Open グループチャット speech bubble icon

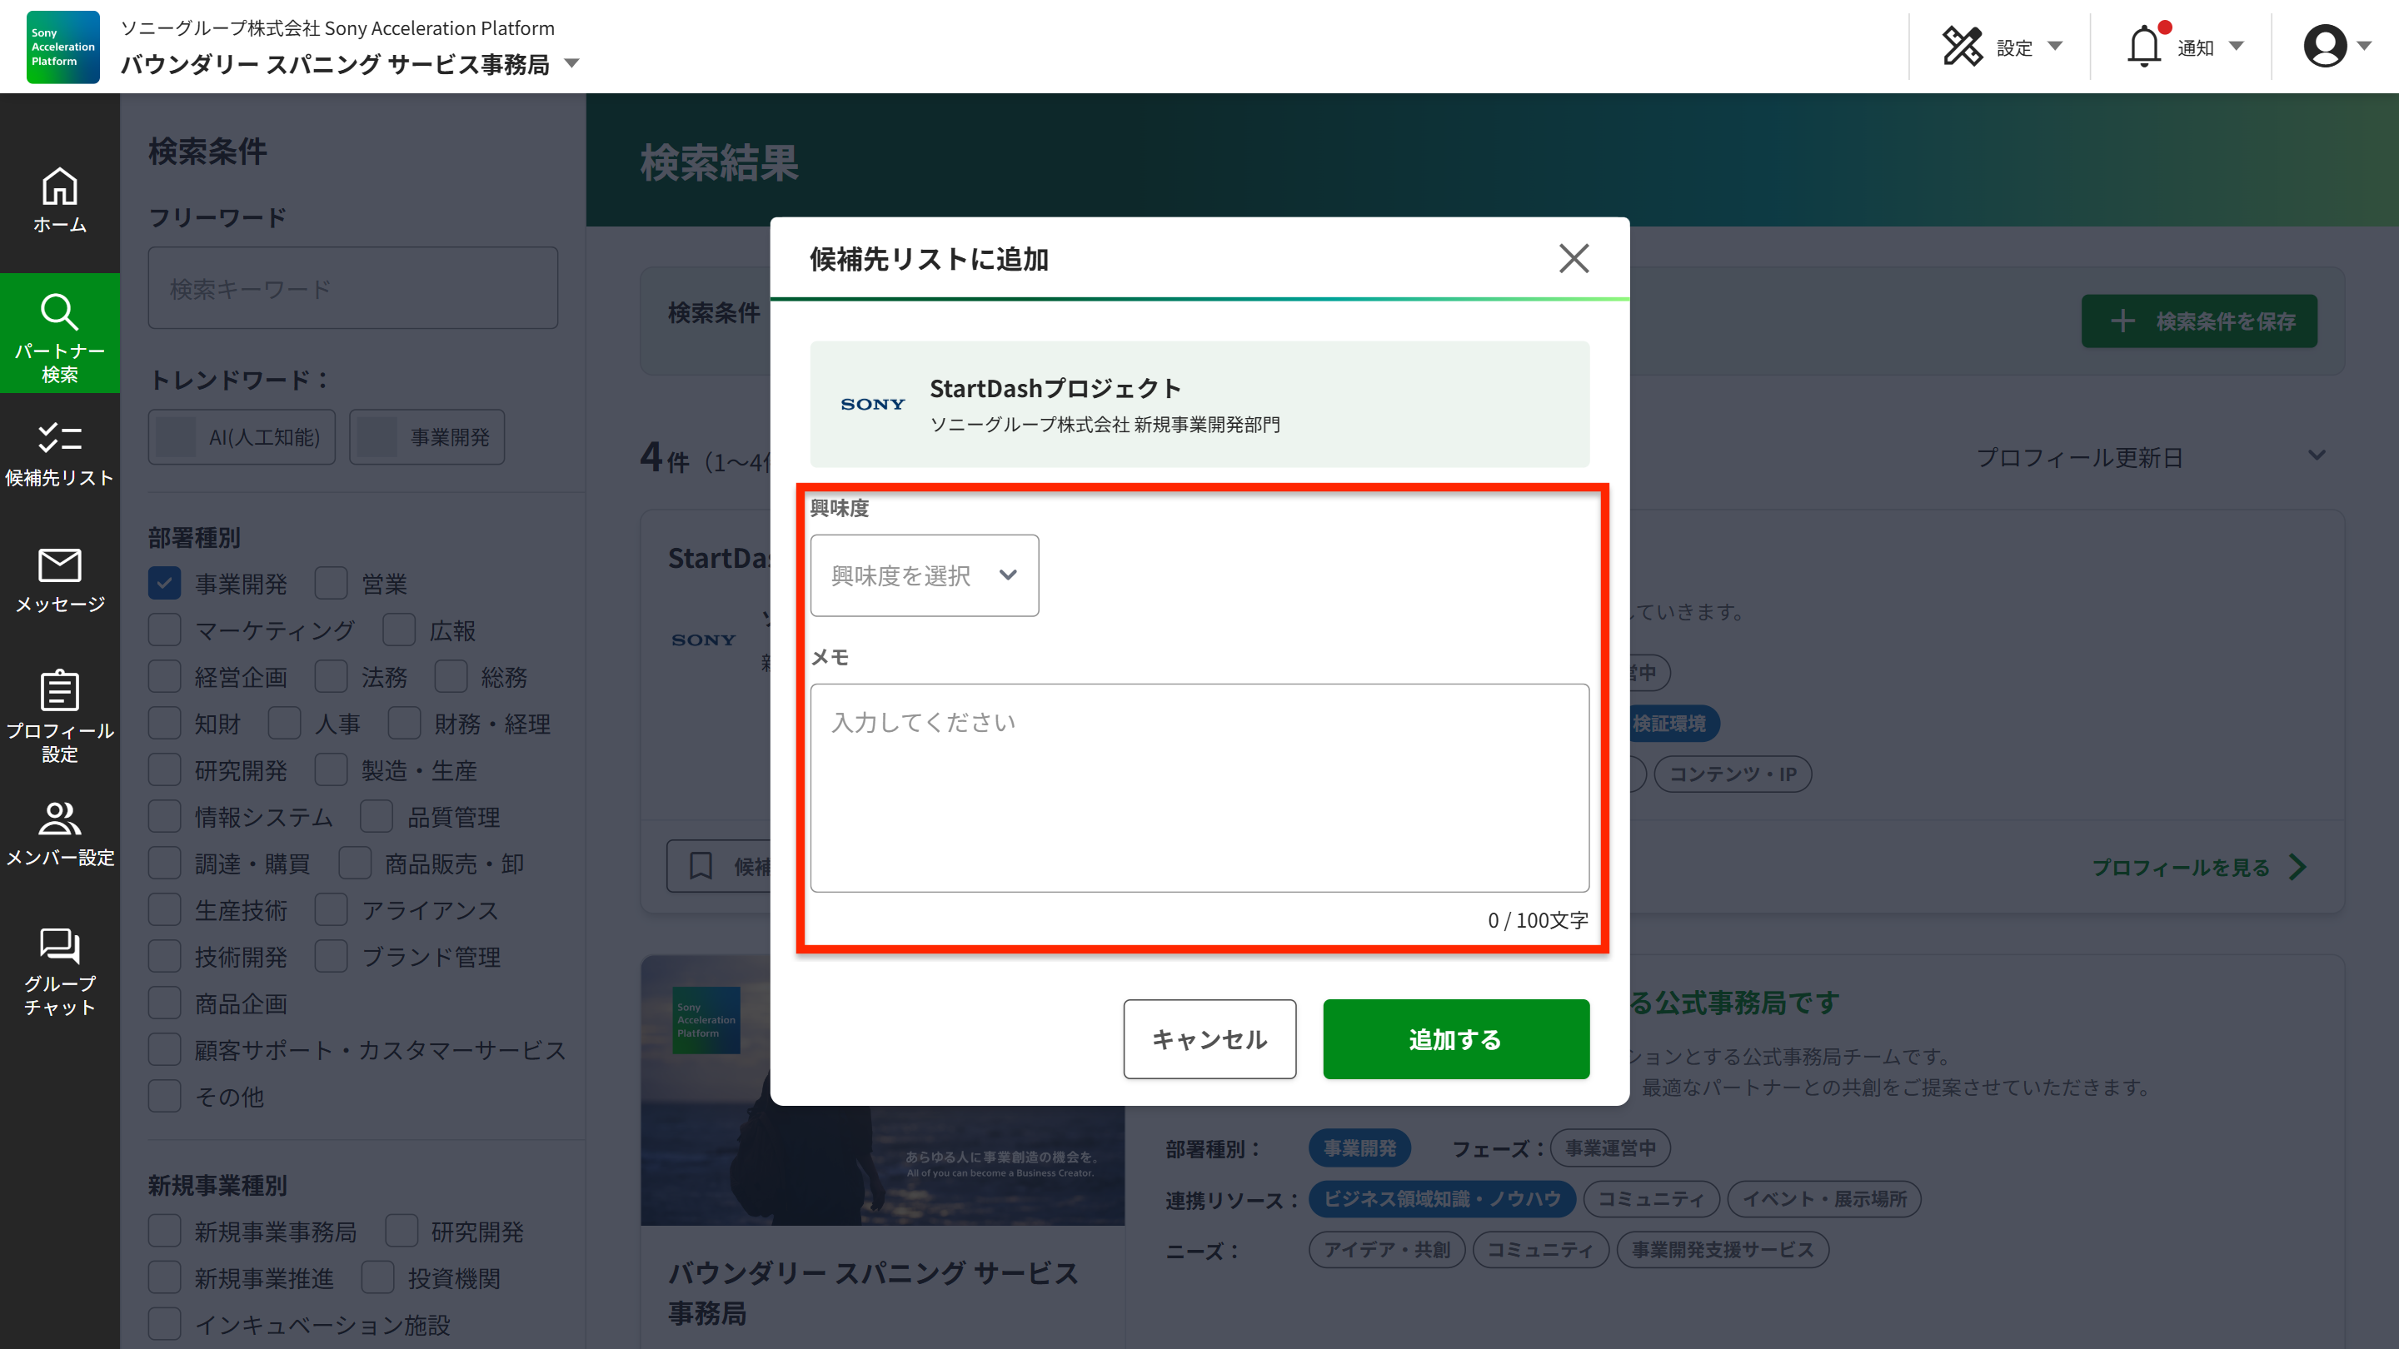click(x=60, y=945)
